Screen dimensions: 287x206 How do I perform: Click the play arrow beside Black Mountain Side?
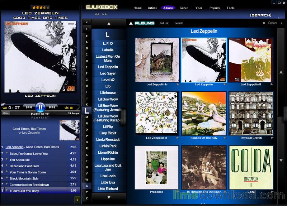[7, 178]
